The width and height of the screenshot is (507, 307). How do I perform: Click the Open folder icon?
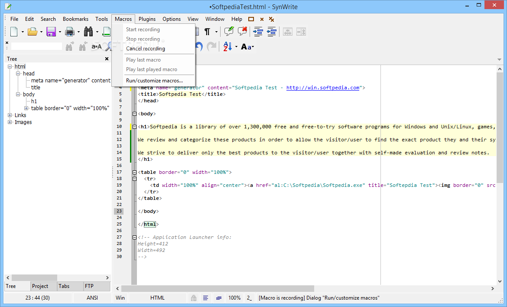[x=32, y=32]
